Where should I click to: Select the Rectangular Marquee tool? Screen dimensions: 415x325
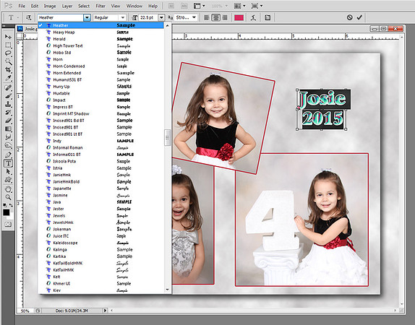(8, 45)
